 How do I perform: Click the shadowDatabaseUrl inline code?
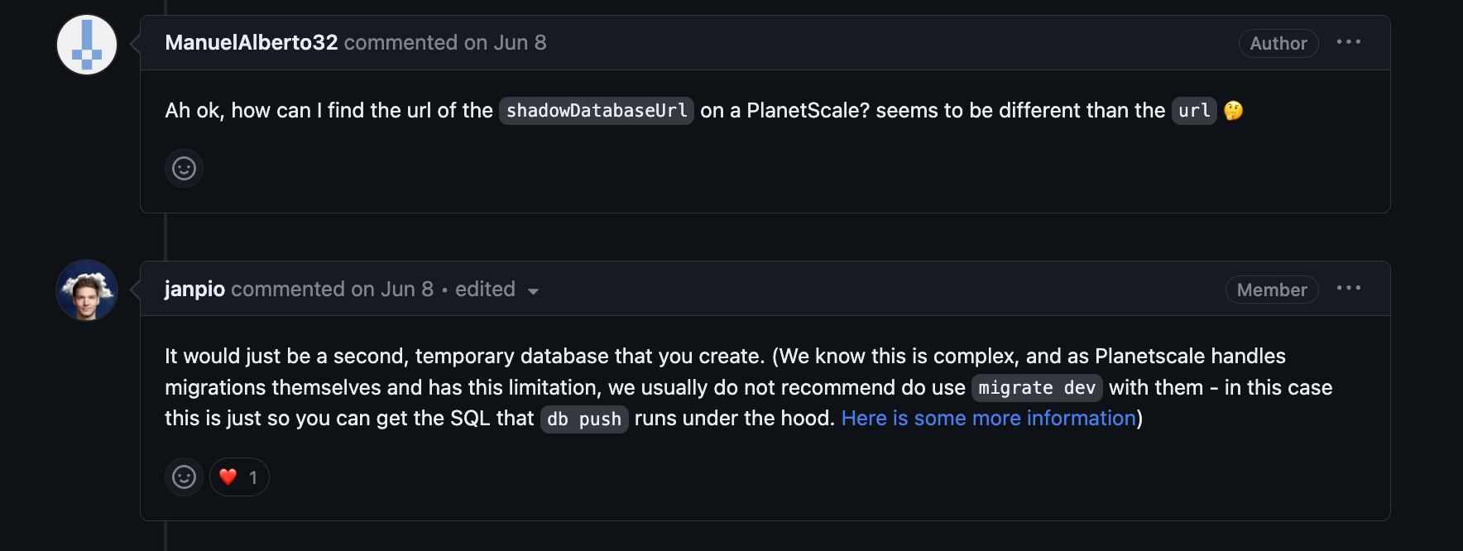(x=596, y=111)
